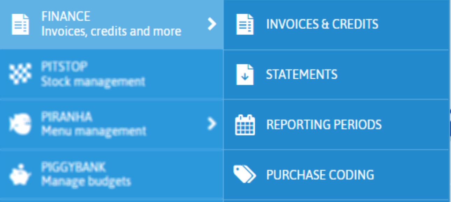This screenshot has height=202, width=451.
Task: Click the Finance document icon
Action: pos(21,24)
